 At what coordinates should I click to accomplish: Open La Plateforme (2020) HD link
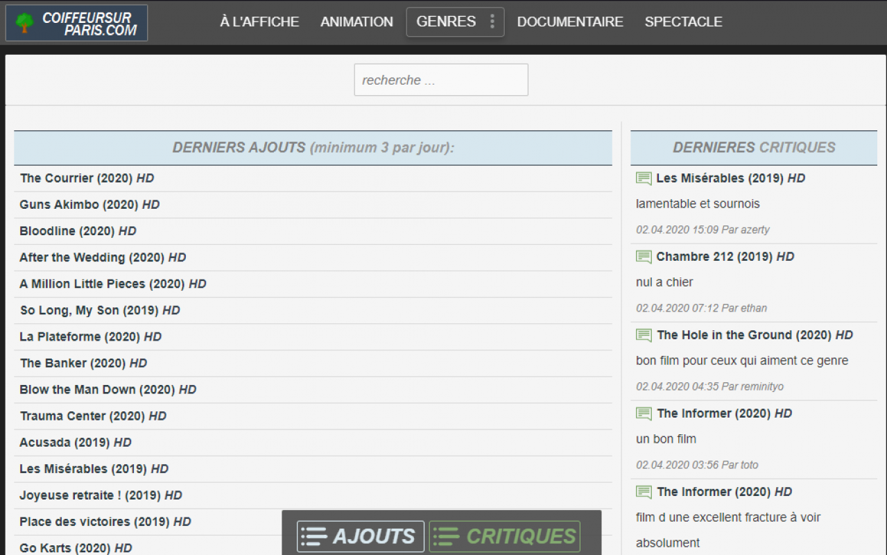pos(90,336)
